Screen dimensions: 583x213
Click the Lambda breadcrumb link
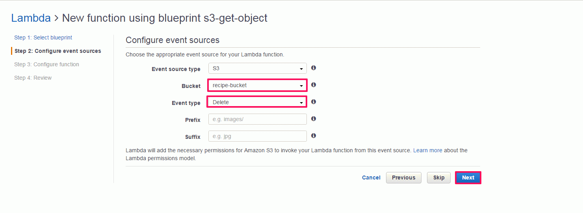pos(31,18)
